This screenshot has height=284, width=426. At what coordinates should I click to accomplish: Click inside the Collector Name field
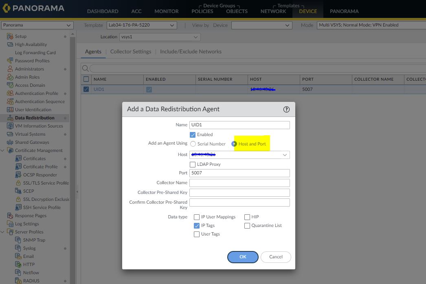[239, 183]
